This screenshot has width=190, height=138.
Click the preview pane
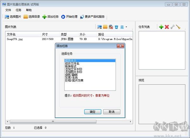[162, 104]
